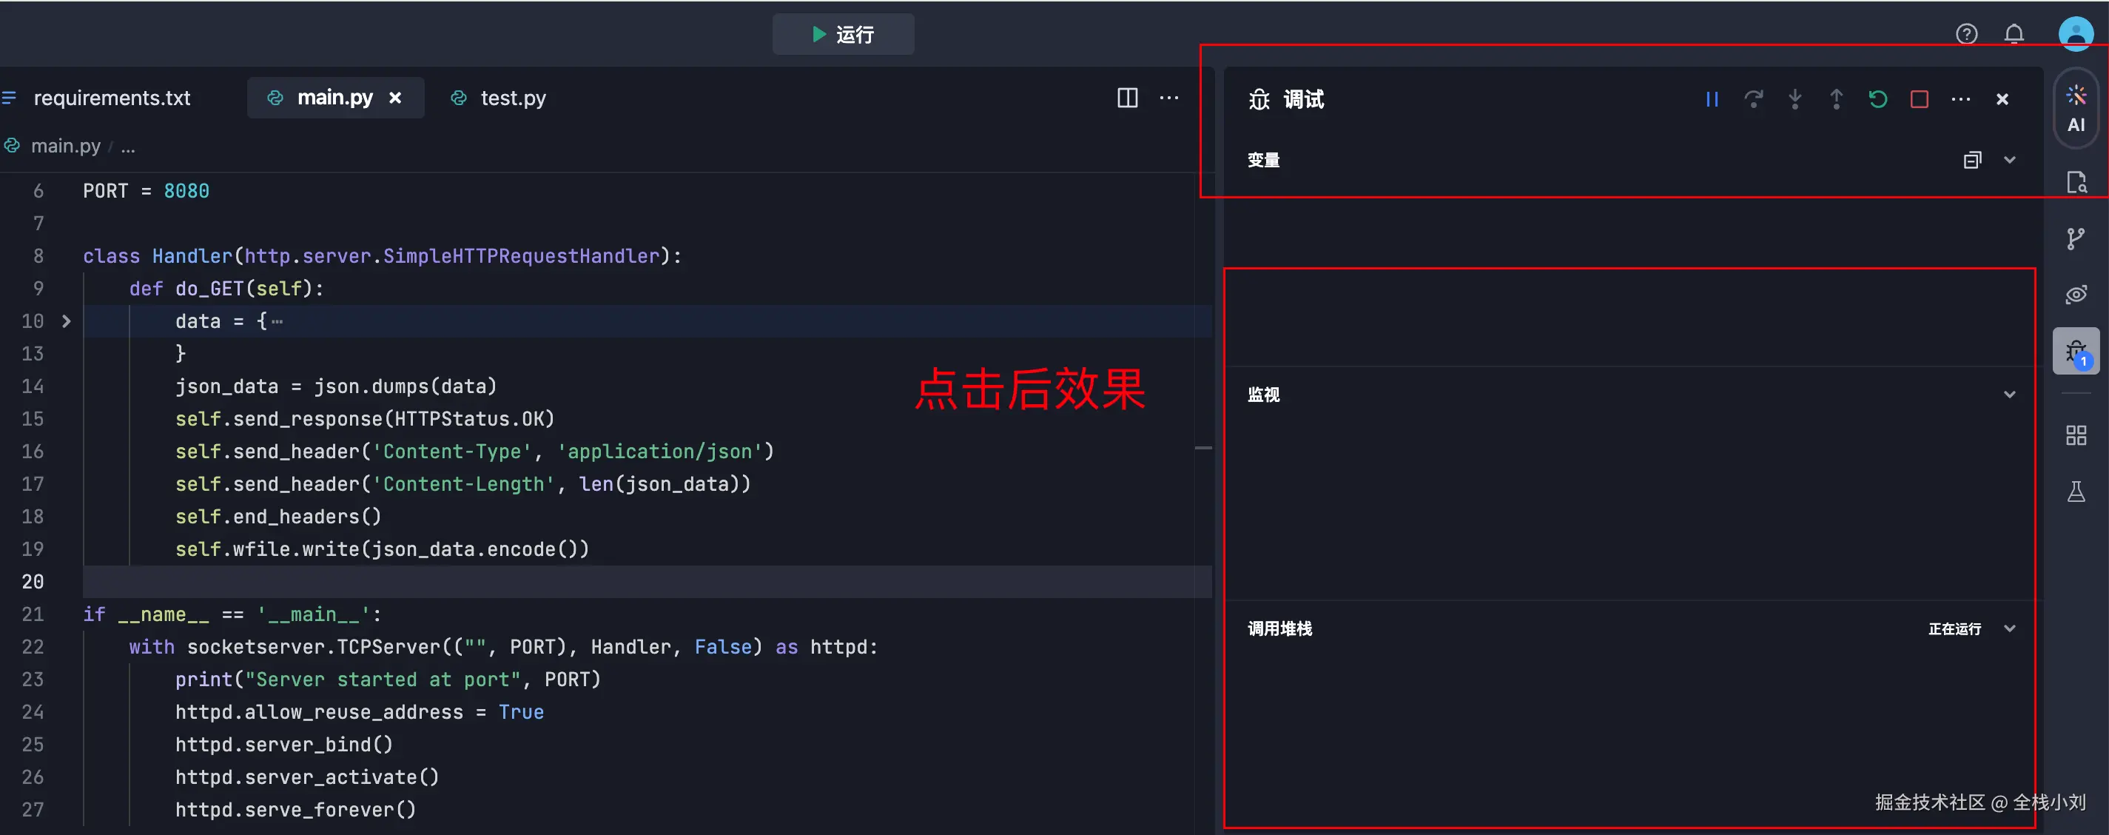Click the debug step over icon
The width and height of the screenshot is (2109, 835).
pyautogui.click(x=1753, y=99)
